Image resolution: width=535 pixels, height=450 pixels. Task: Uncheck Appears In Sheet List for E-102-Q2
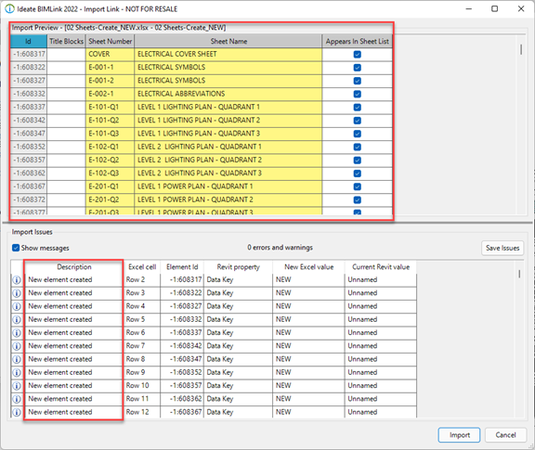(358, 161)
